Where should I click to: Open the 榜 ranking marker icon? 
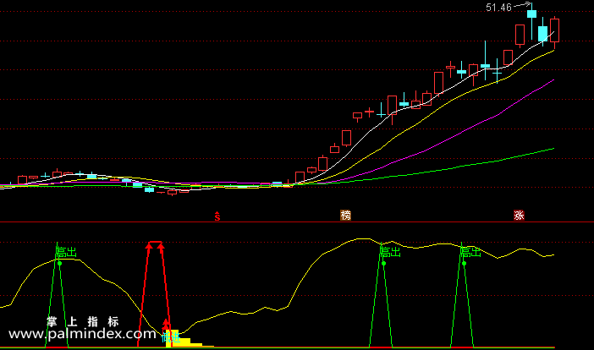click(x=345, y=216)
